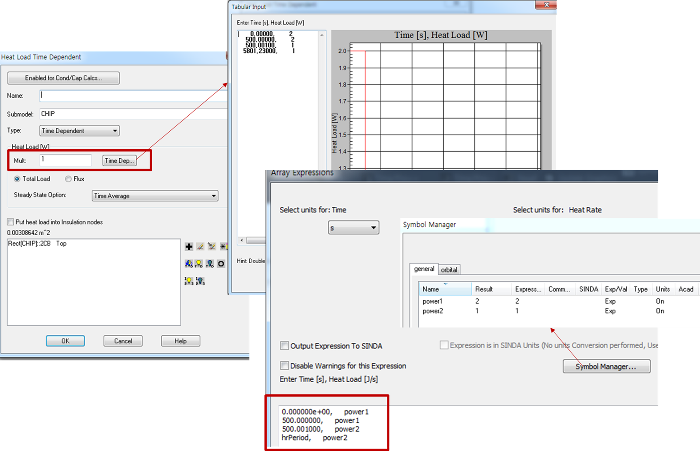The image size is (700, 451).
Task: Click the Time Dep... button
Action: [x=120, y=161]
